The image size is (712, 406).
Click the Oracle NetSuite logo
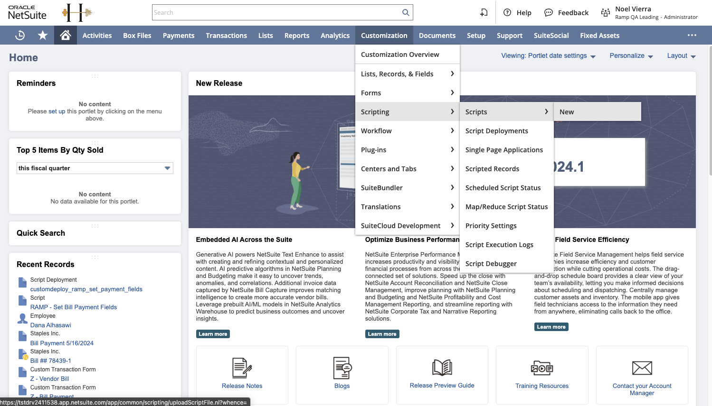[x=27, y=12]
